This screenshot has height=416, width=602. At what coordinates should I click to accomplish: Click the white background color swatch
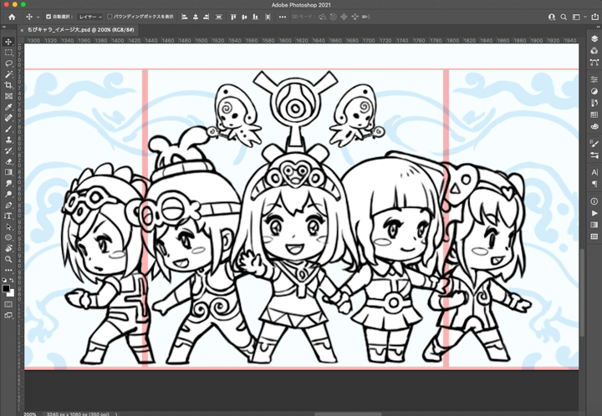coord(12,294)
